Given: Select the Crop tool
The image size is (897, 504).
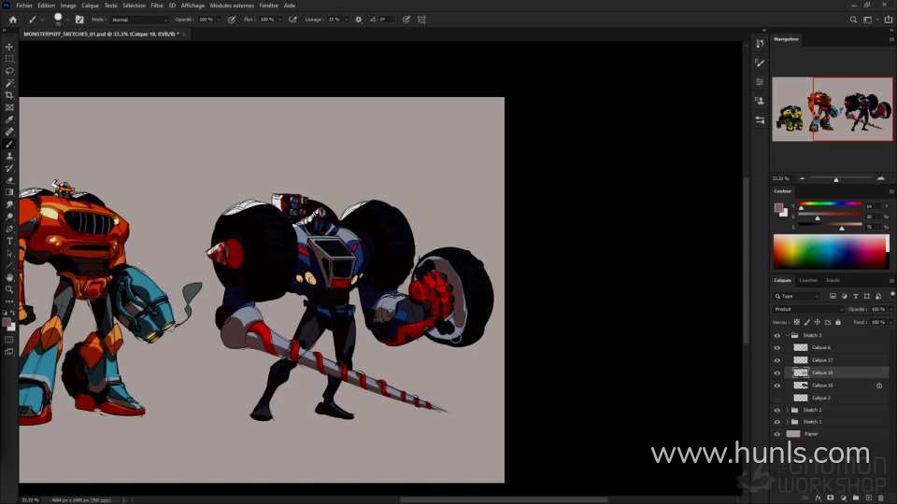Looking at the screenshot, I should (9, 95).
